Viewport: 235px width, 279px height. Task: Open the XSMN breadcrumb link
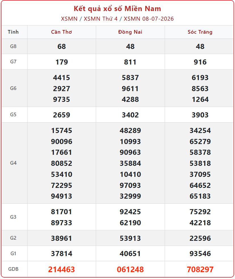(x=69, y=19)
